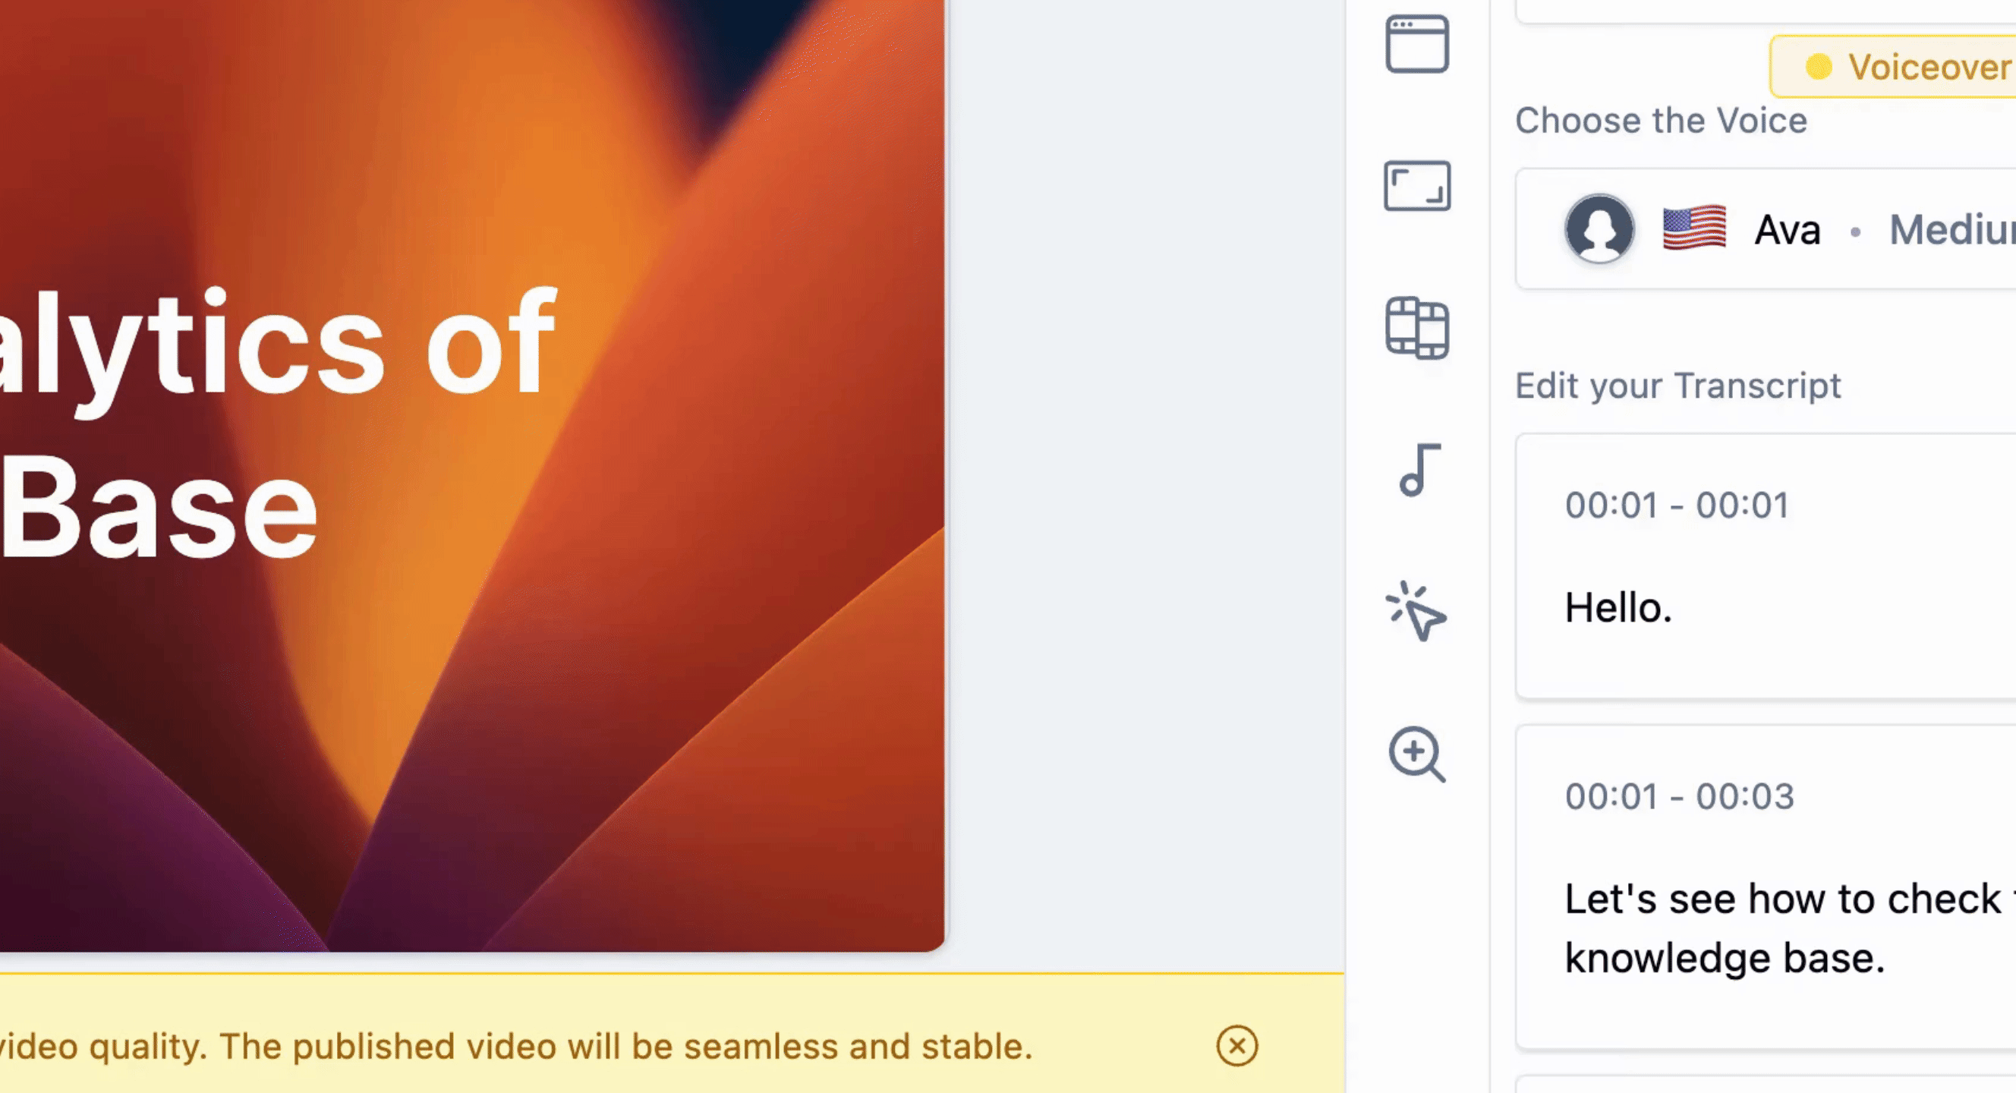Click the 'Edit your Transcript' heading

pyautogui.click(x=1678, y=386)
